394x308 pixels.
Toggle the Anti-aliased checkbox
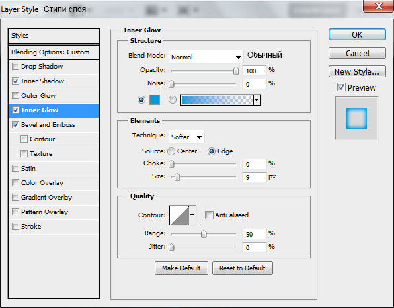pos(209,215)
